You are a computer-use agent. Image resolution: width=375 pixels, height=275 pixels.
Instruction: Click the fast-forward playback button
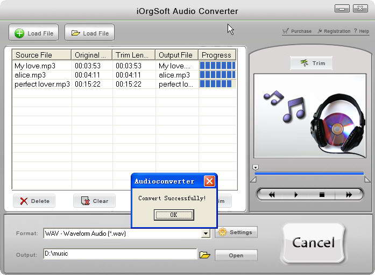[x=349, y=195]
